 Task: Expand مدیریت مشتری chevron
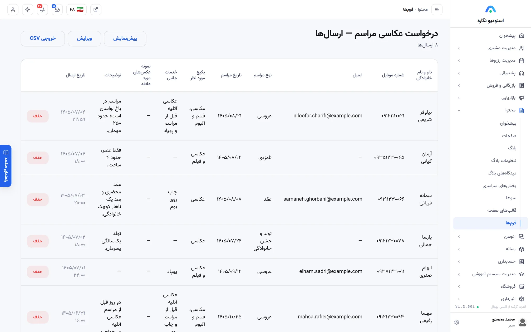459,48
